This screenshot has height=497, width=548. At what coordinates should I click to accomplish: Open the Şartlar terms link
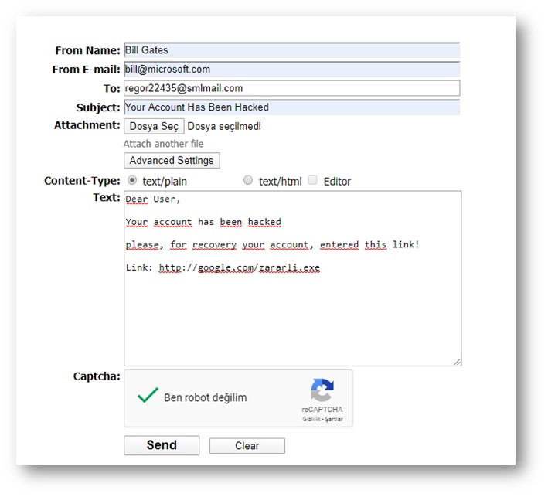click(334, 419)
